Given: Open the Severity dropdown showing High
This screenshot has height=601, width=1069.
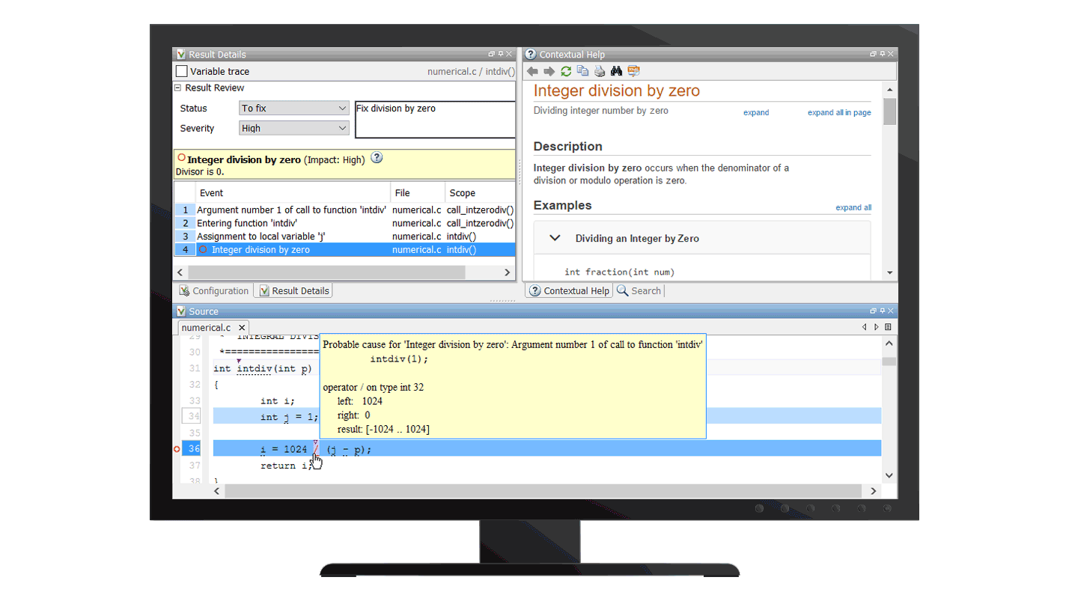Looking at the screenshot, I should coord(293,129).
